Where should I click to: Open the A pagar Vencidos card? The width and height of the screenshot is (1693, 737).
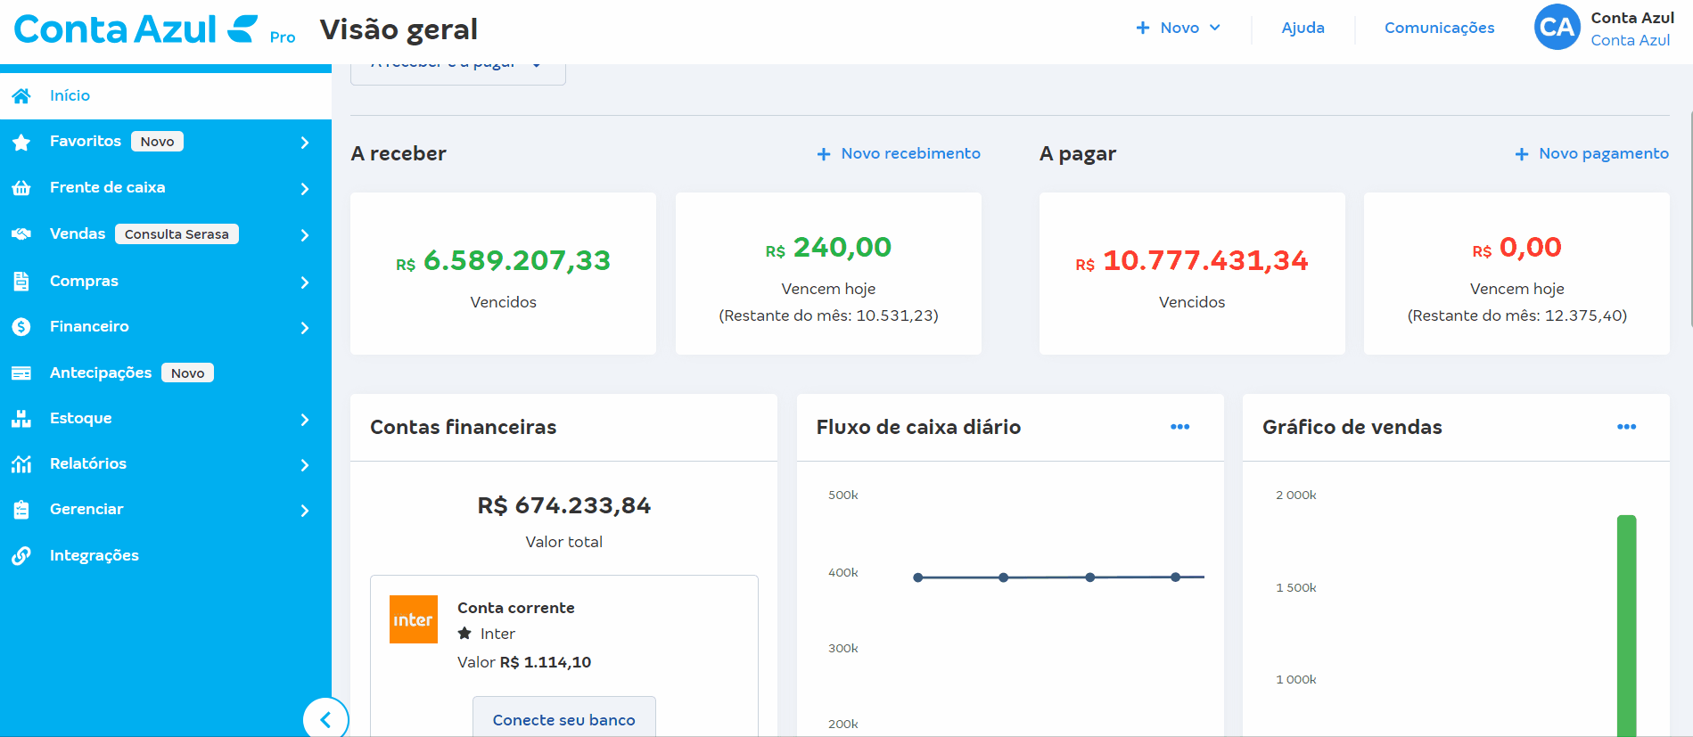point(1192,274)
